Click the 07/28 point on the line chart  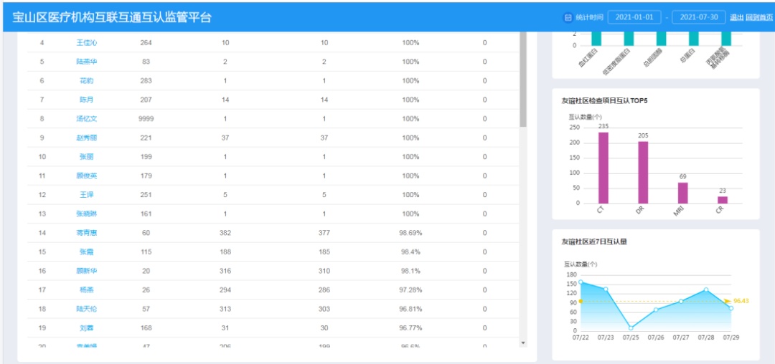(x=706, y=289)
